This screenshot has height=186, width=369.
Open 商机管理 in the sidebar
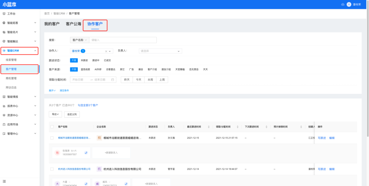11,78
